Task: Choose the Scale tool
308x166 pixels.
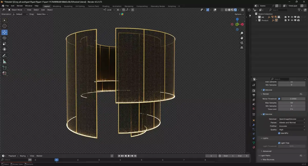Action: [5, 44]
